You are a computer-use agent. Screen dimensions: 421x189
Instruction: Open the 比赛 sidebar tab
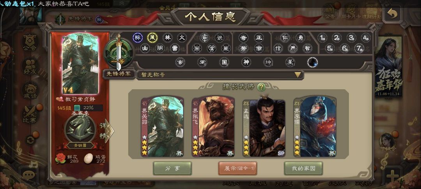tap(30, 115)
